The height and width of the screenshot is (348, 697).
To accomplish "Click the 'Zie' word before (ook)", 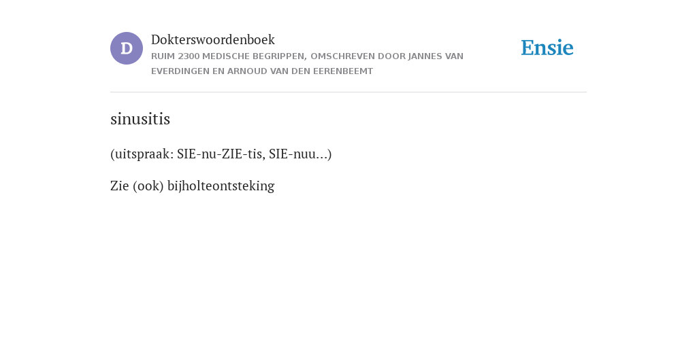I will point(120,186).
